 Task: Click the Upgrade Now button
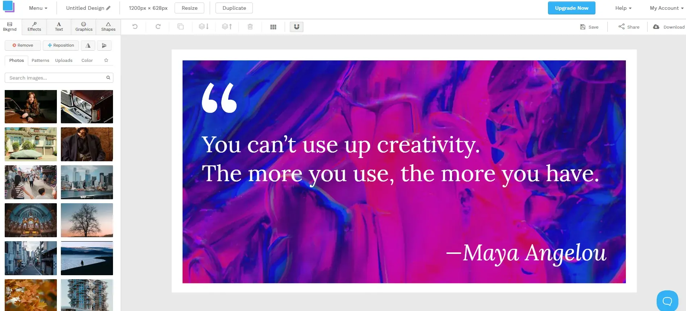tap(571, 8)
